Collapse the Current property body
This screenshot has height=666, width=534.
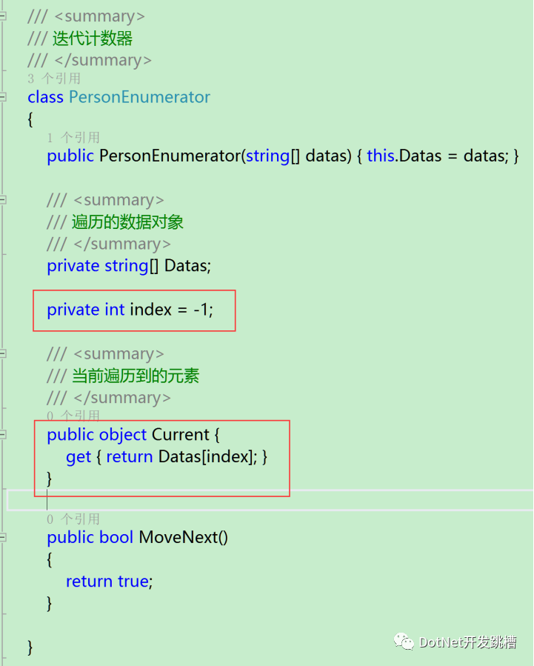tap(2, 435)
